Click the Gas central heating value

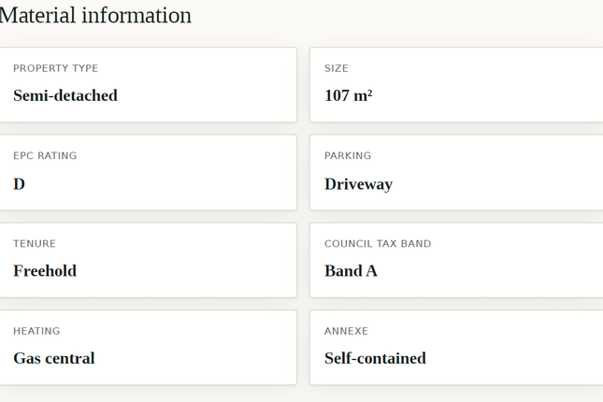coord(54,358)
